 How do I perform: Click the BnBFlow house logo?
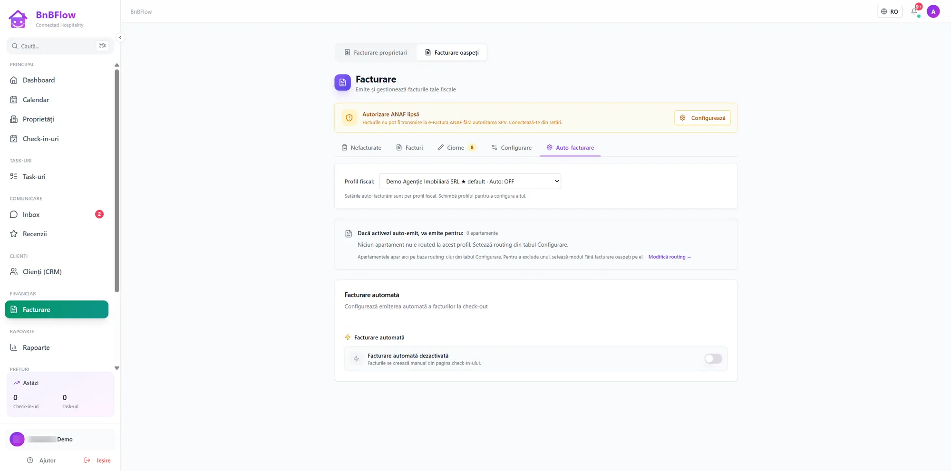18,19
